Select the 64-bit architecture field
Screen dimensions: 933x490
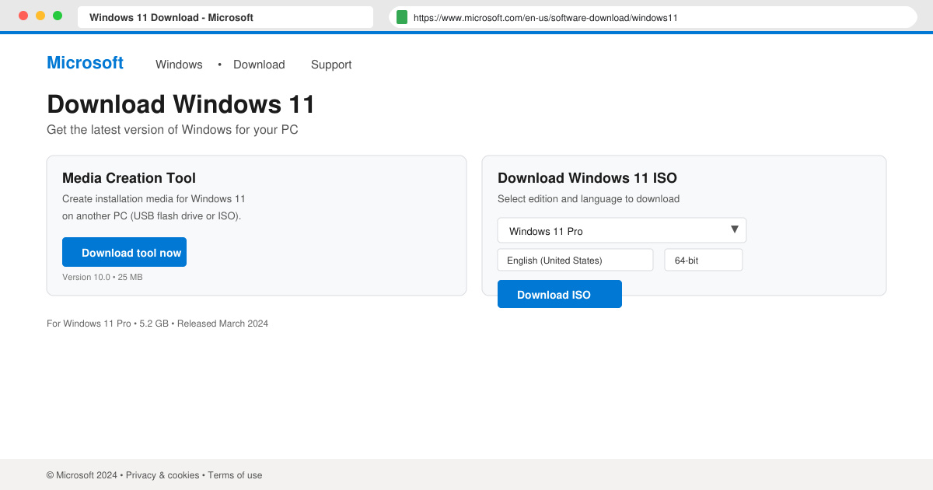pos(704,260)
